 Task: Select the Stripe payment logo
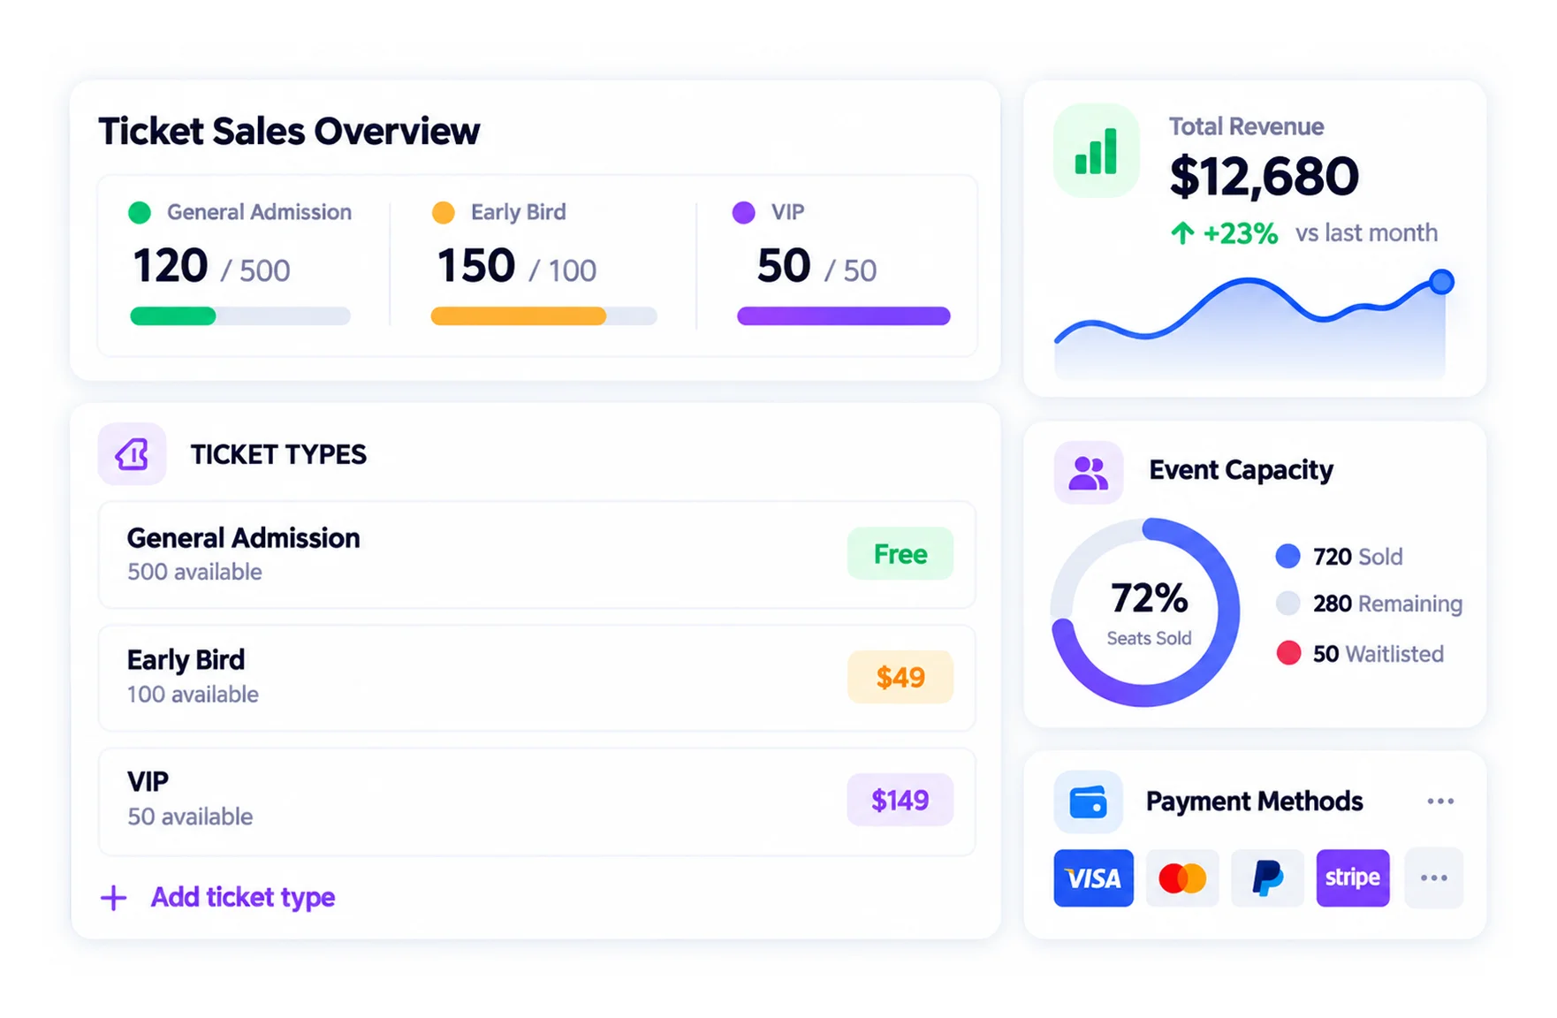(x=1353, y=878)
